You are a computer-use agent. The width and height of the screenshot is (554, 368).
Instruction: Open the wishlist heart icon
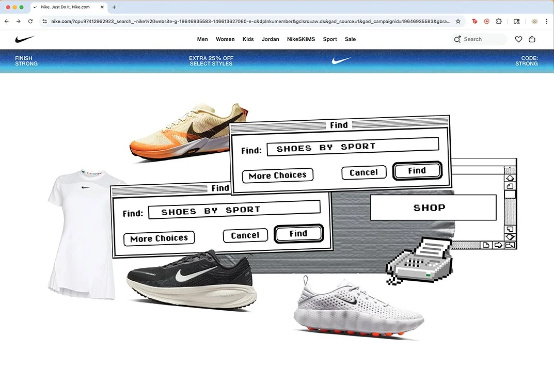pyautogui.click(x=518, y=39)
